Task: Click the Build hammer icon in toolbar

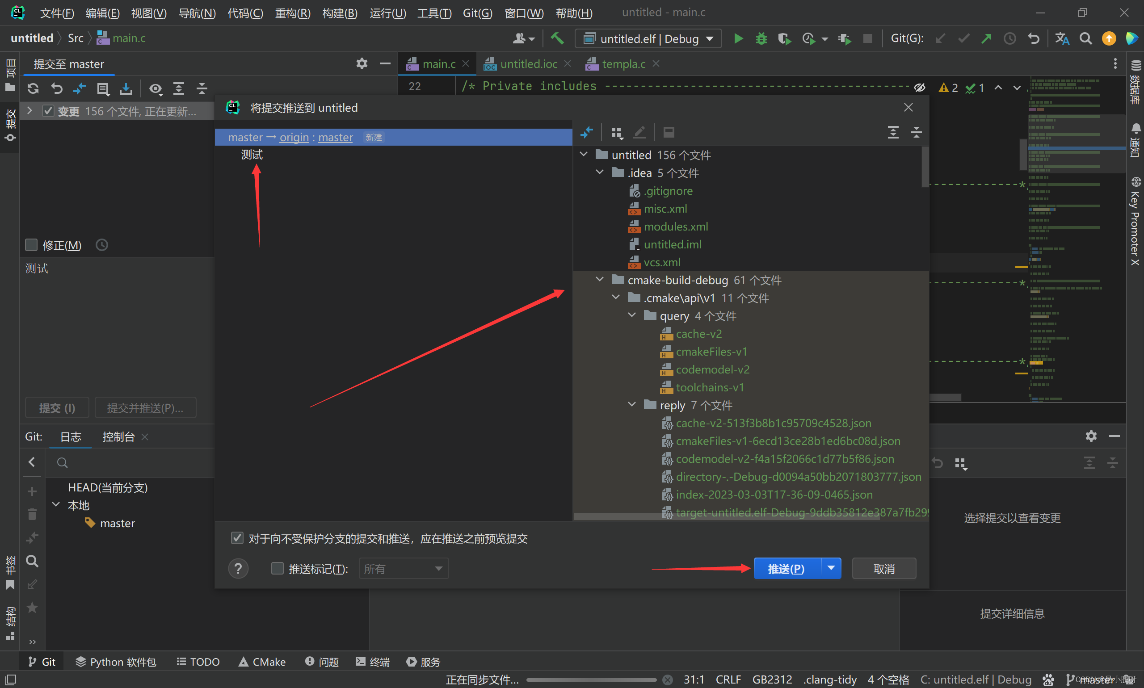Action: click(557, 38)
